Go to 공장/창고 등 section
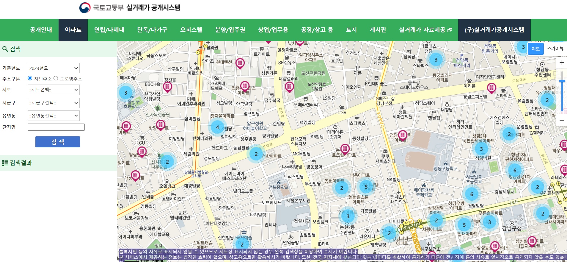This screenshot has height=262, width=567. click(x=317, y=30)
